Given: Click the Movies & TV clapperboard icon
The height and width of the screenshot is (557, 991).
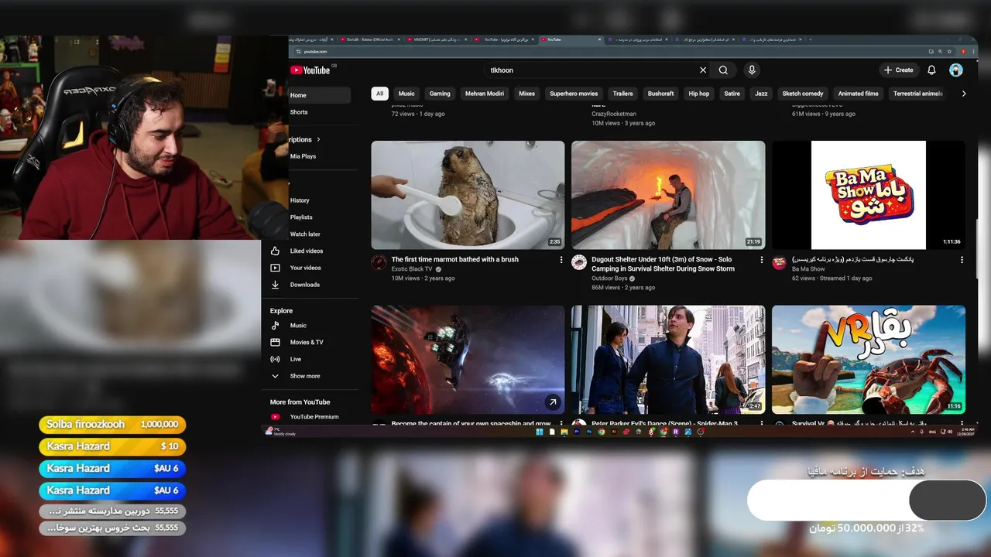Looking at the screenshot, I should (x=275, y=342).
